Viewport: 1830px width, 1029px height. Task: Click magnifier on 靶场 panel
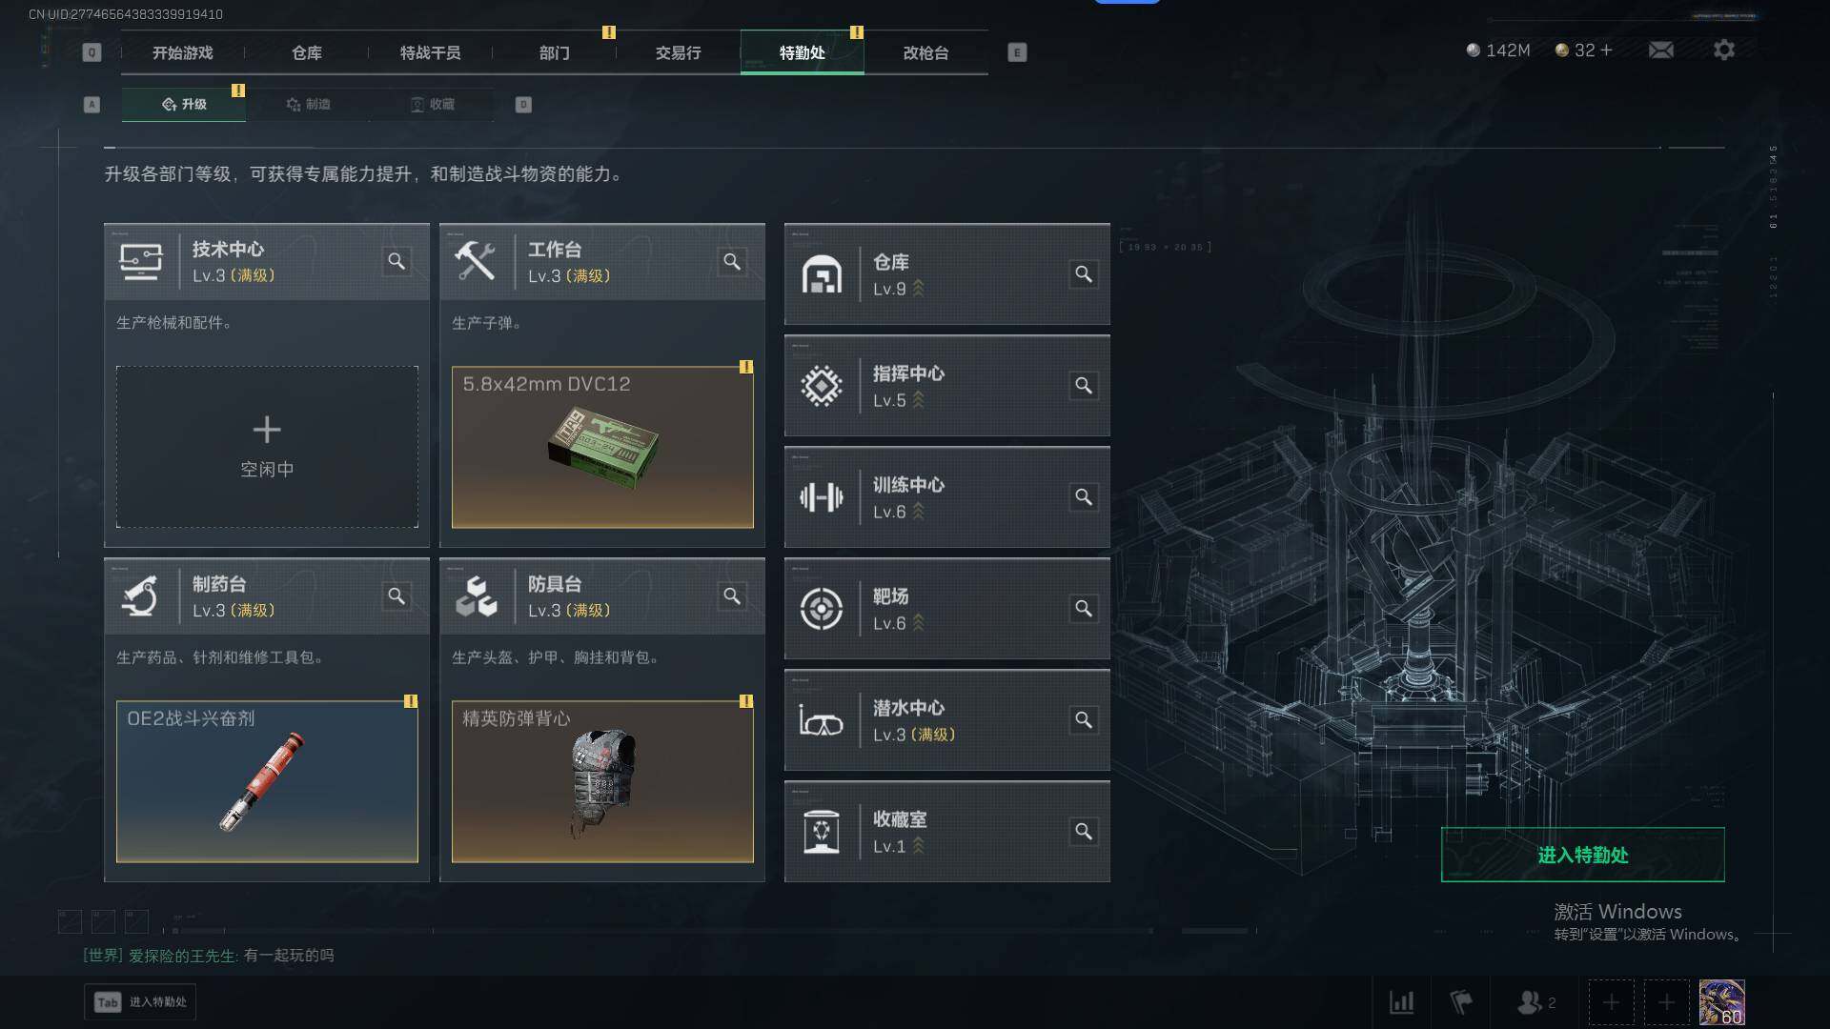point(1084,609)
